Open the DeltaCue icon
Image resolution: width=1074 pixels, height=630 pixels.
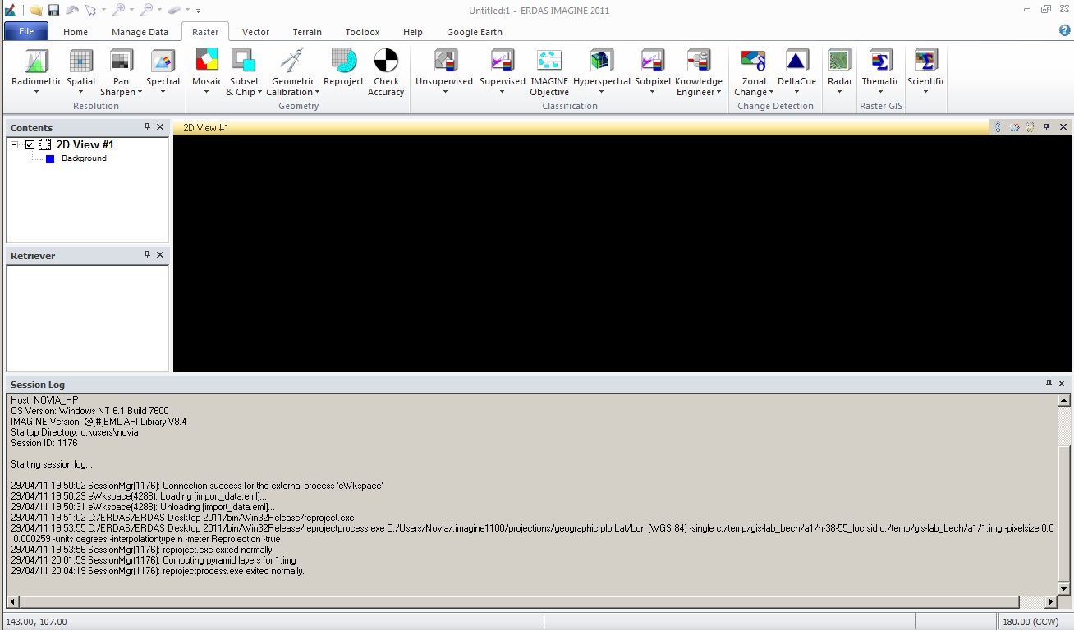tap(796, 61)
